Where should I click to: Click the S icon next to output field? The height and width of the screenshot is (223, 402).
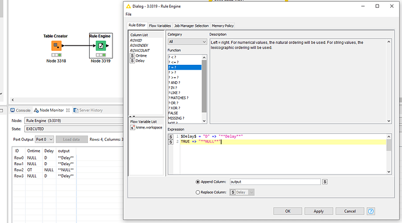[x=325, y=182]
